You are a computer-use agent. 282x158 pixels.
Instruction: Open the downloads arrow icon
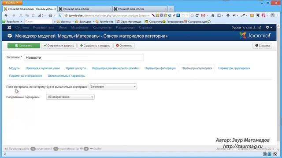point(228,15)
